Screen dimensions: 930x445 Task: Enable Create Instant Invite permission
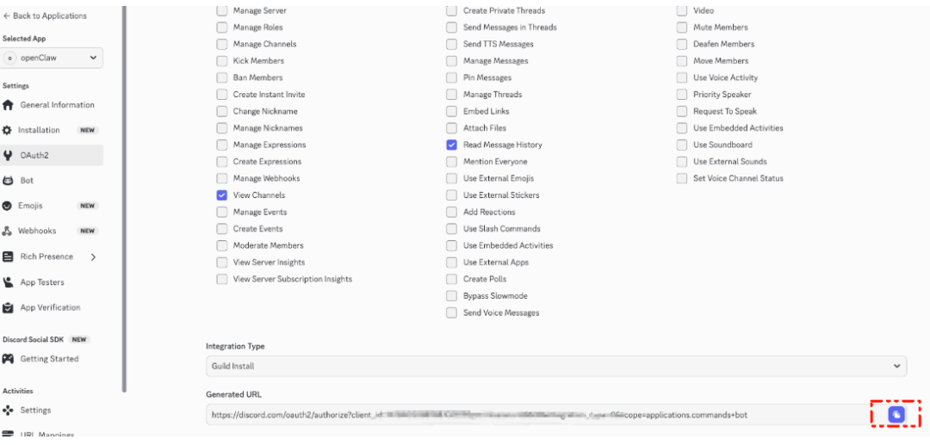tap(222, 94)
